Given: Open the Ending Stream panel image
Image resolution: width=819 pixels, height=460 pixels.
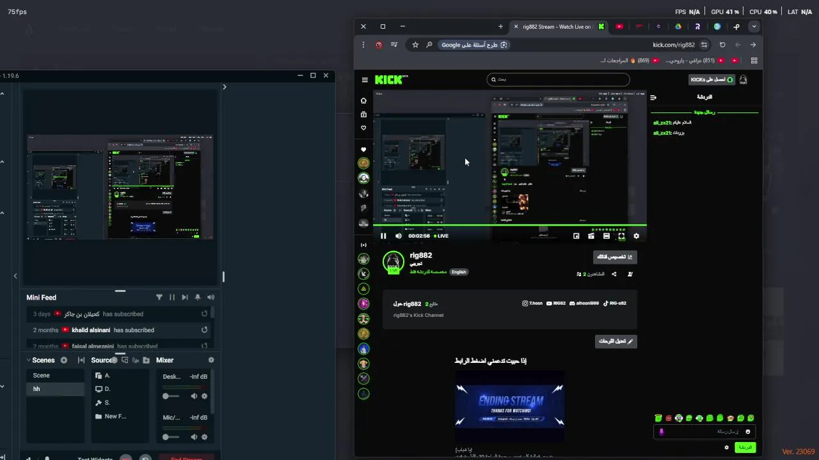Looking at the screenshot, I should 509,405.
